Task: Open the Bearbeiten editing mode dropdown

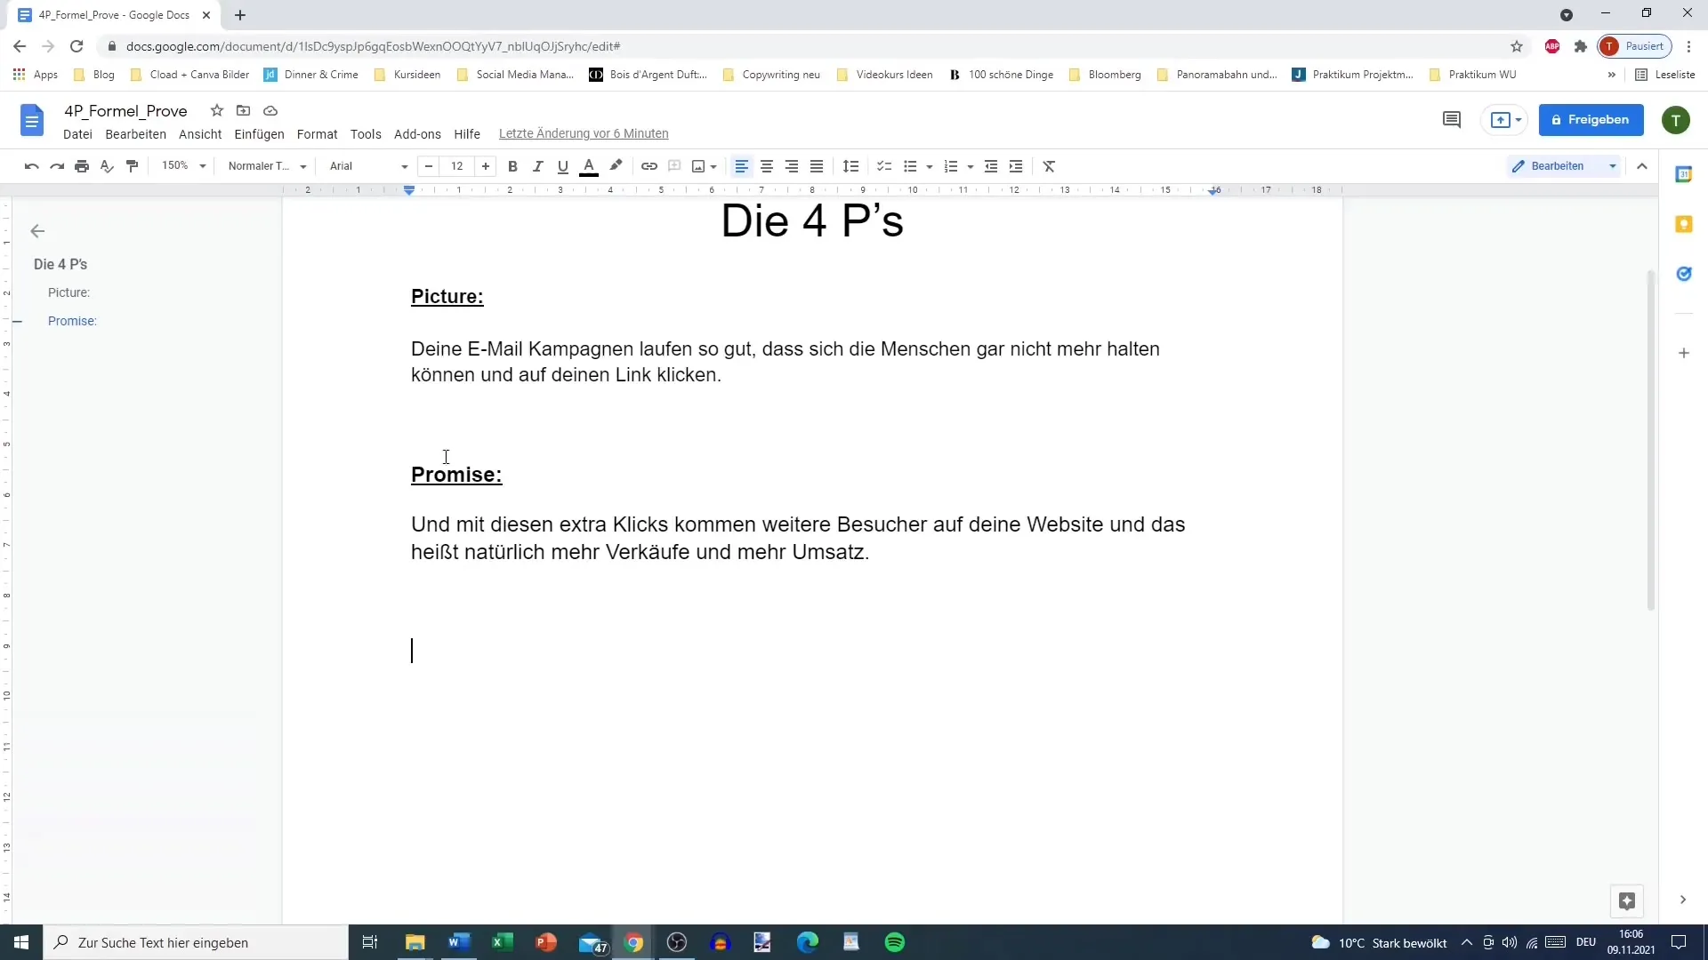Action: 1565,166
